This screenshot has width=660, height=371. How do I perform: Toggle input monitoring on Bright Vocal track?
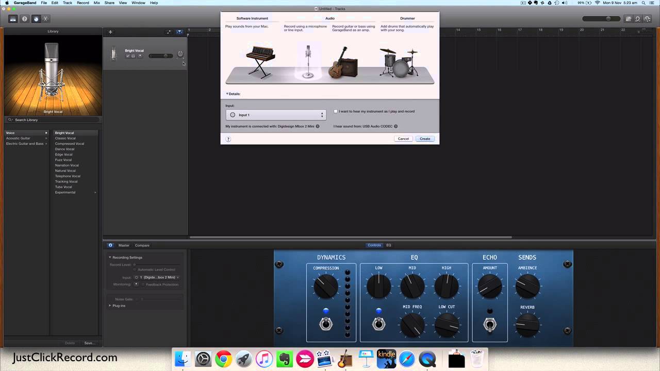pyautogui.click(x=140, y=56)
